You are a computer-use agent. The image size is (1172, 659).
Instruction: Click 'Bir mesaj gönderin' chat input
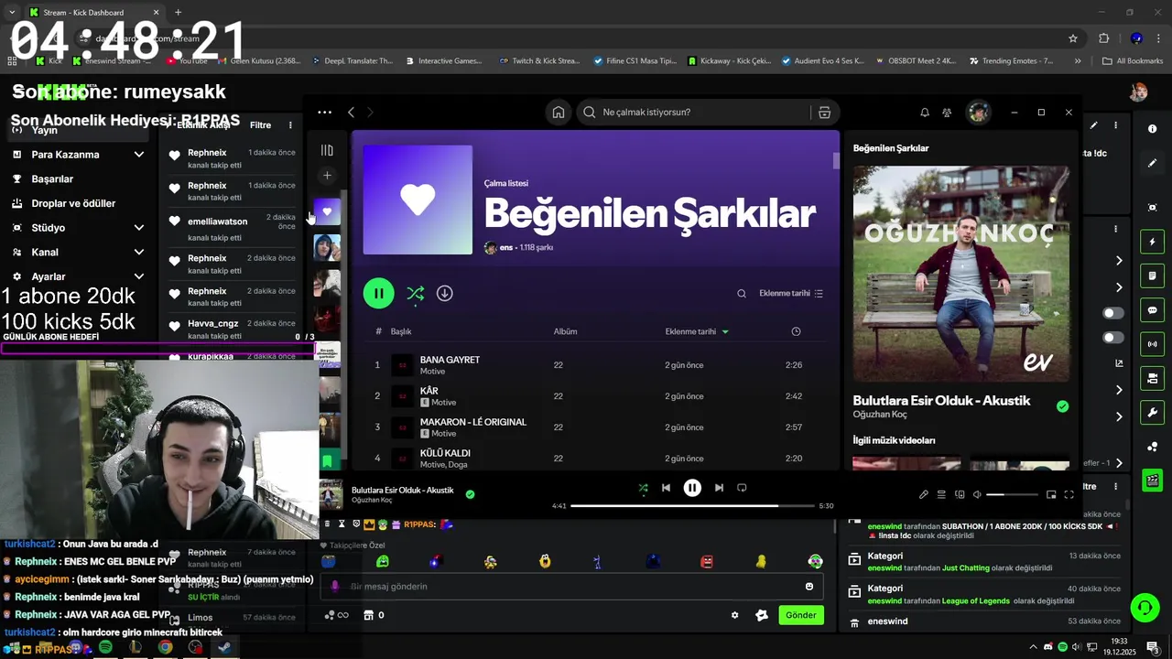tap(572, 587)
